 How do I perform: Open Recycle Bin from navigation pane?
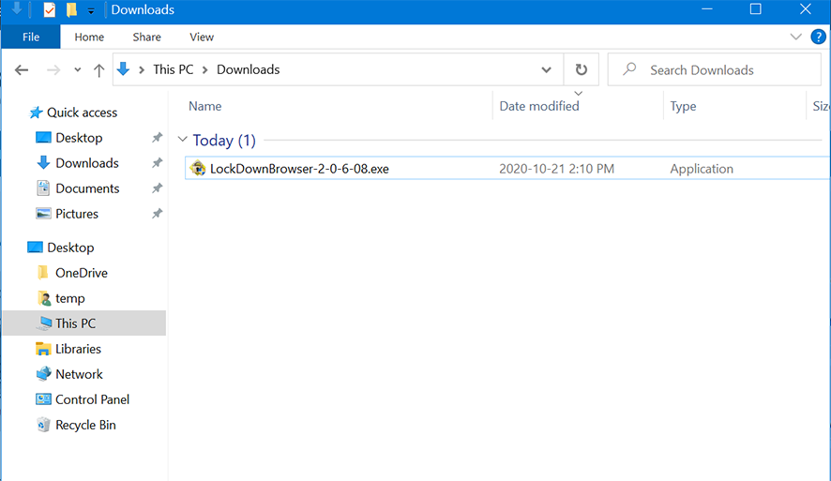coord(85,425)
